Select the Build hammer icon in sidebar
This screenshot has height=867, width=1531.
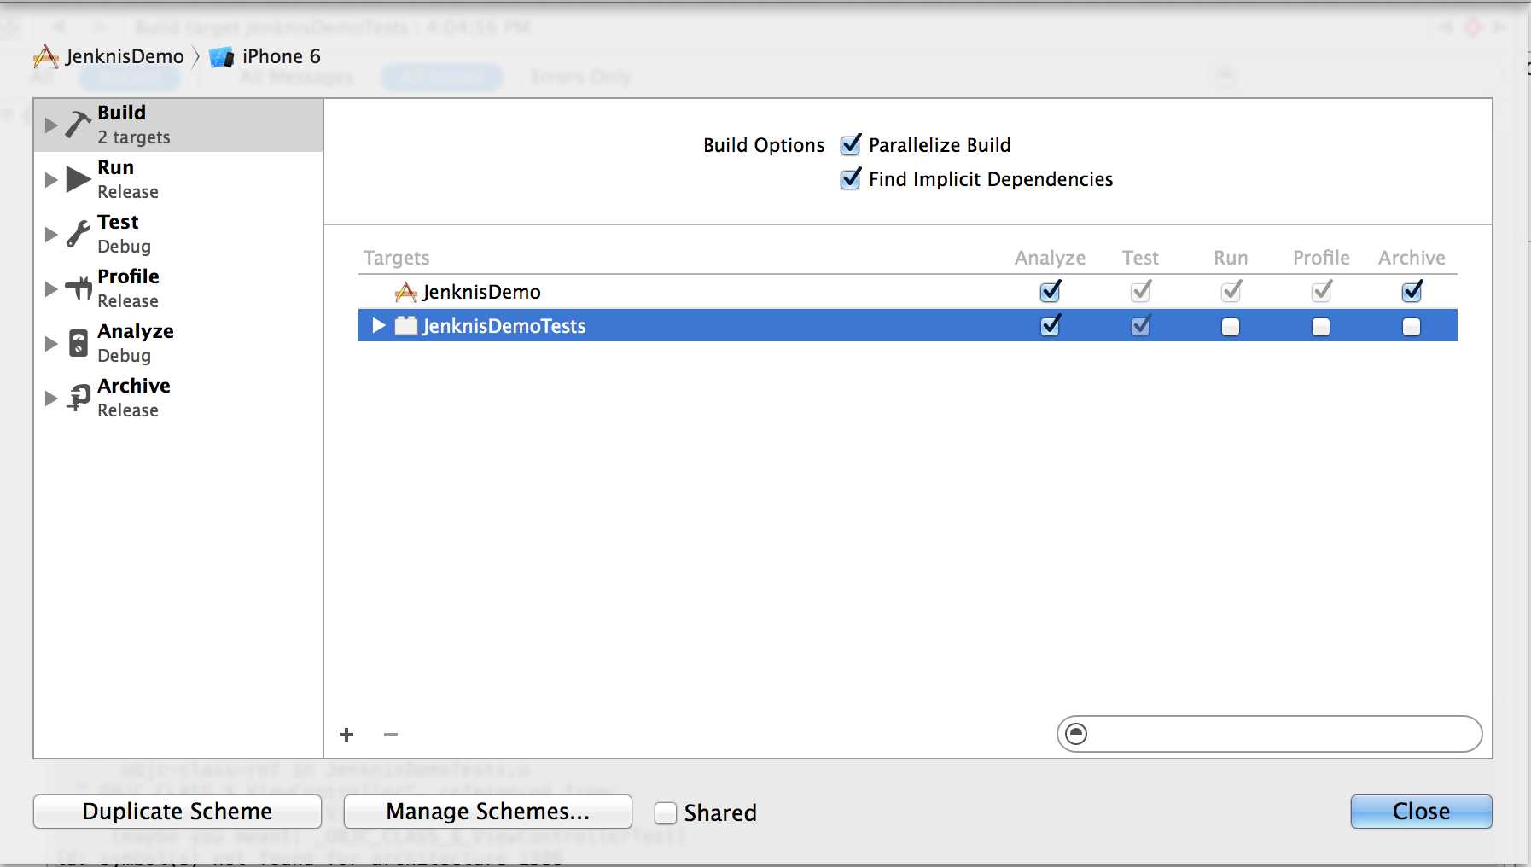coord(78,125)
